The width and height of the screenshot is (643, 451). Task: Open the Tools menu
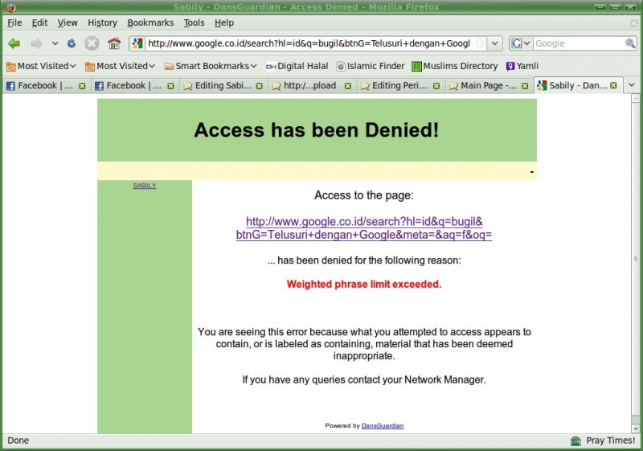click(194, 23)
